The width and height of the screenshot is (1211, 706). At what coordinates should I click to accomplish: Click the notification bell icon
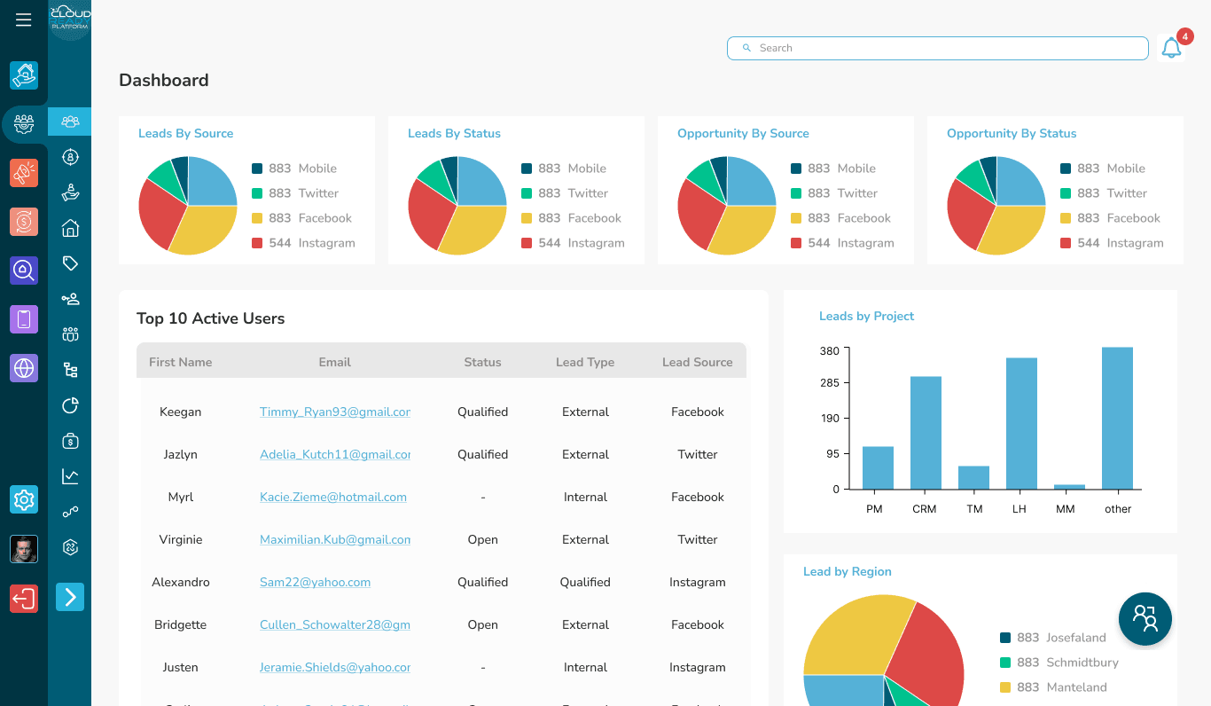[x=1171, y=48]
